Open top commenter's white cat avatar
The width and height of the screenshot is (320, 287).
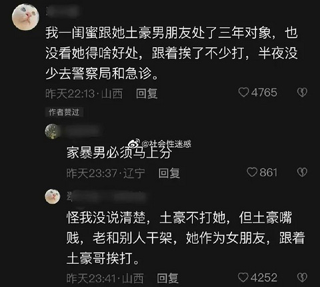25,17
